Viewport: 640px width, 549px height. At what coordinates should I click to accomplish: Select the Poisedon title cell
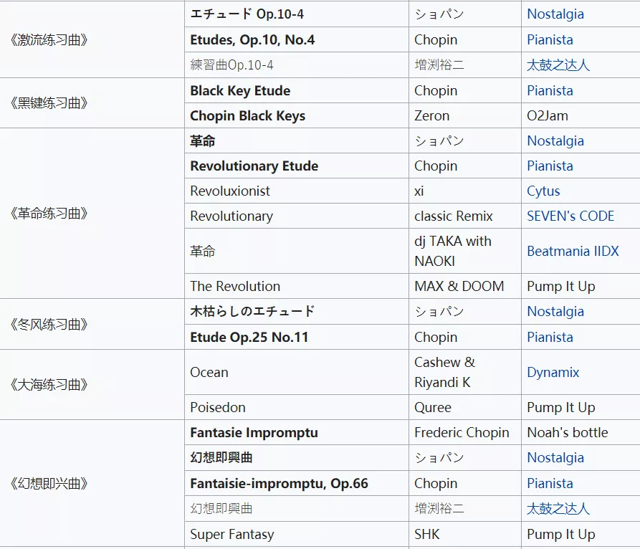point(297,407)
